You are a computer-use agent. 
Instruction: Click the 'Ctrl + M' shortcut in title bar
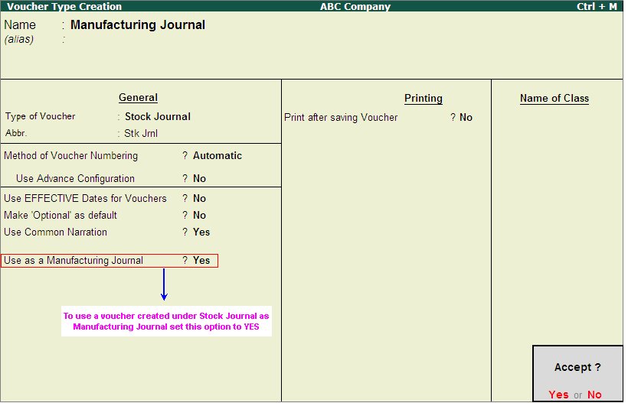point(597,6)
